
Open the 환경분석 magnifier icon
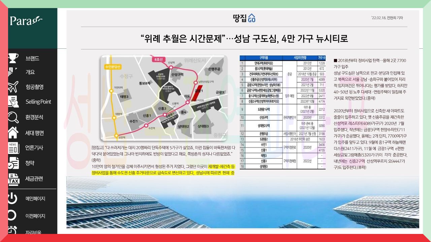[13, 117]
